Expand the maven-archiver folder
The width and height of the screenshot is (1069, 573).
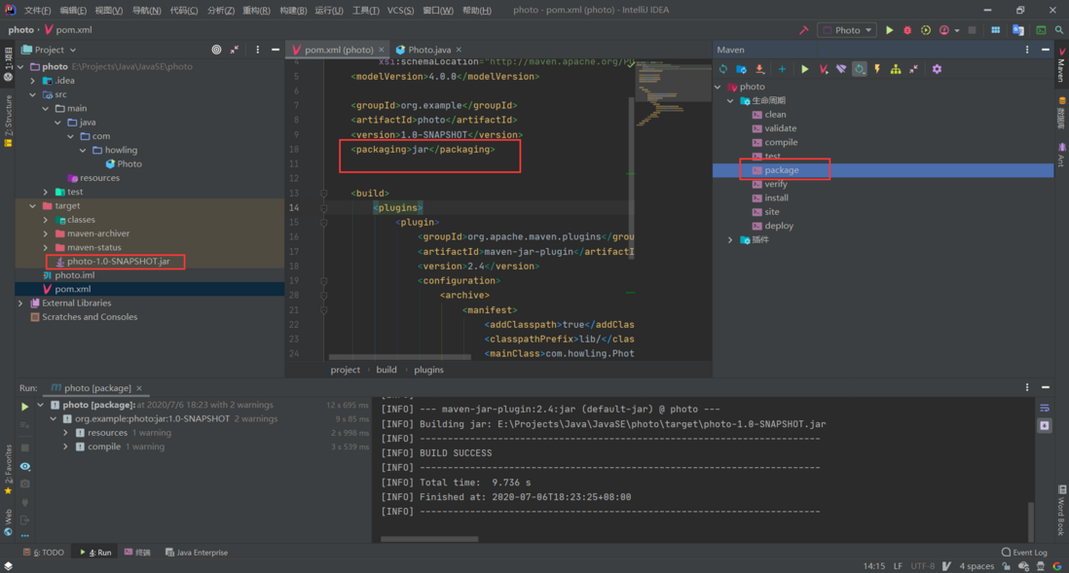46,233
